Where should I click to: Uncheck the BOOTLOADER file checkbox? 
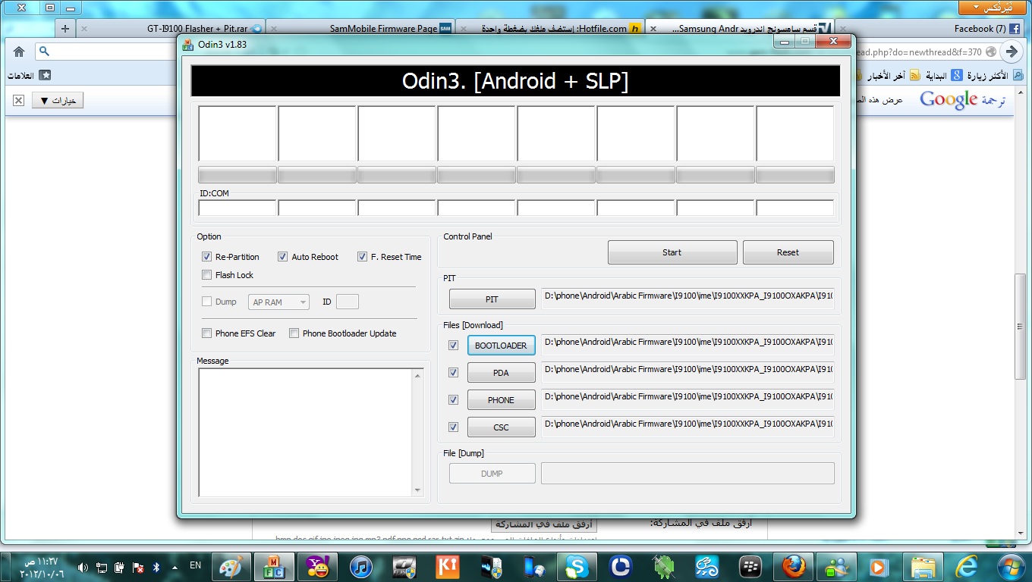tap(453, 346)
